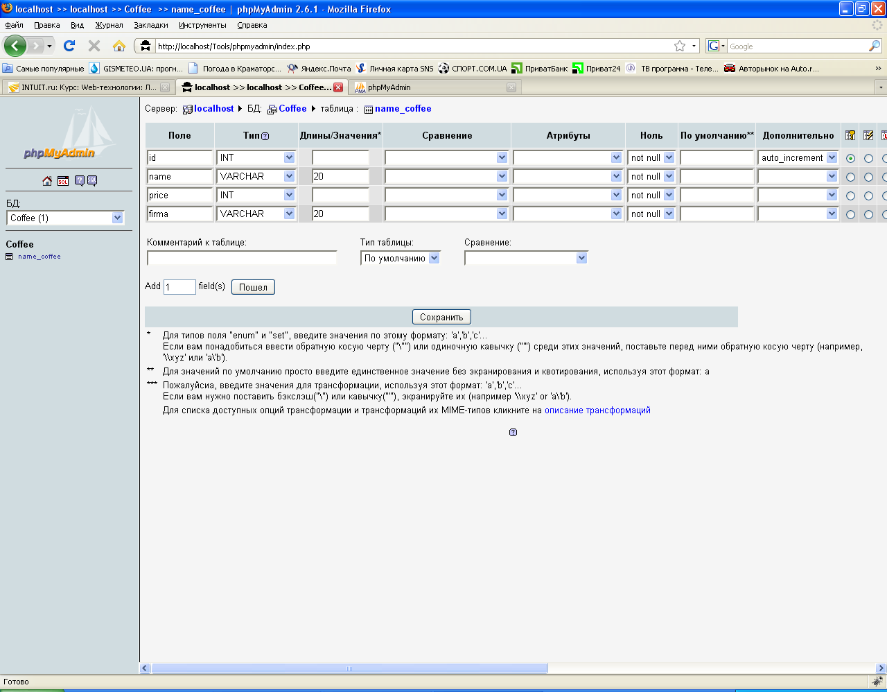Click the browser URL address bar
This screenshot has width=887, height=692.
point(414,46)
